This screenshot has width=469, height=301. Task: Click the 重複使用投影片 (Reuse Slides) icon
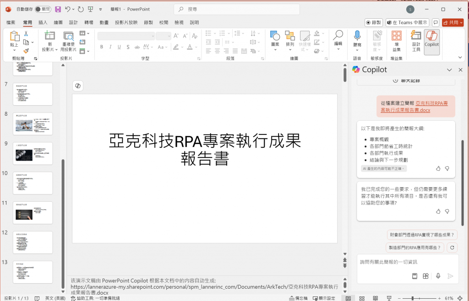click(x=69, y=36)
